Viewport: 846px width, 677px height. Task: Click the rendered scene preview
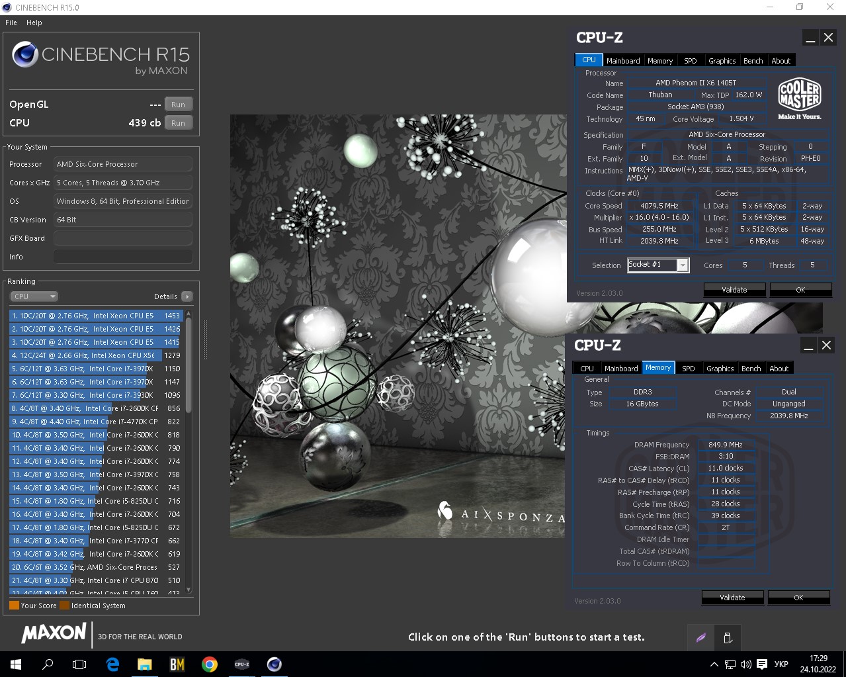(397, 326)
